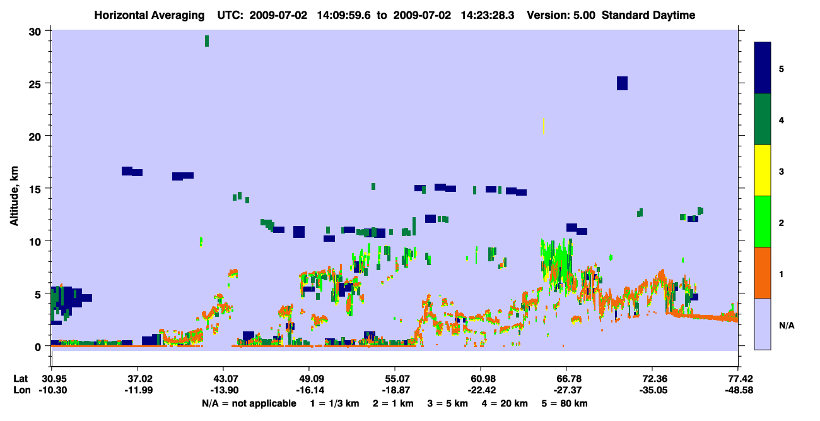The height and width of the screenshot is (421, 820).
Task: Click the lavender N/A legend swatch
Action: [763, 324]
